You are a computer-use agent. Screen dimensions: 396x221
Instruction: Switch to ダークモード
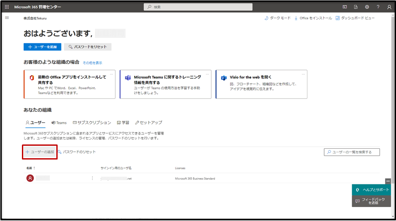[x=277, y=18]
